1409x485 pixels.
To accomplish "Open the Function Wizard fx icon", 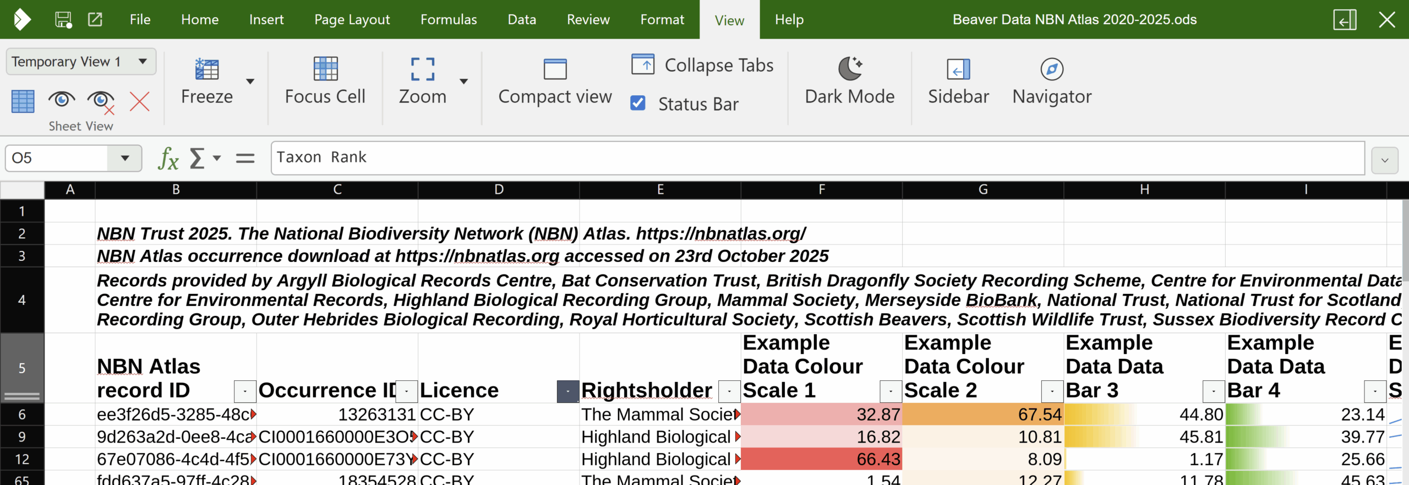I will (x=168, y=159).
